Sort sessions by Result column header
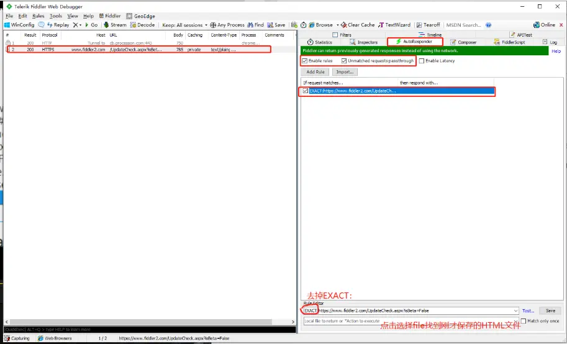 tap(30, 35)
